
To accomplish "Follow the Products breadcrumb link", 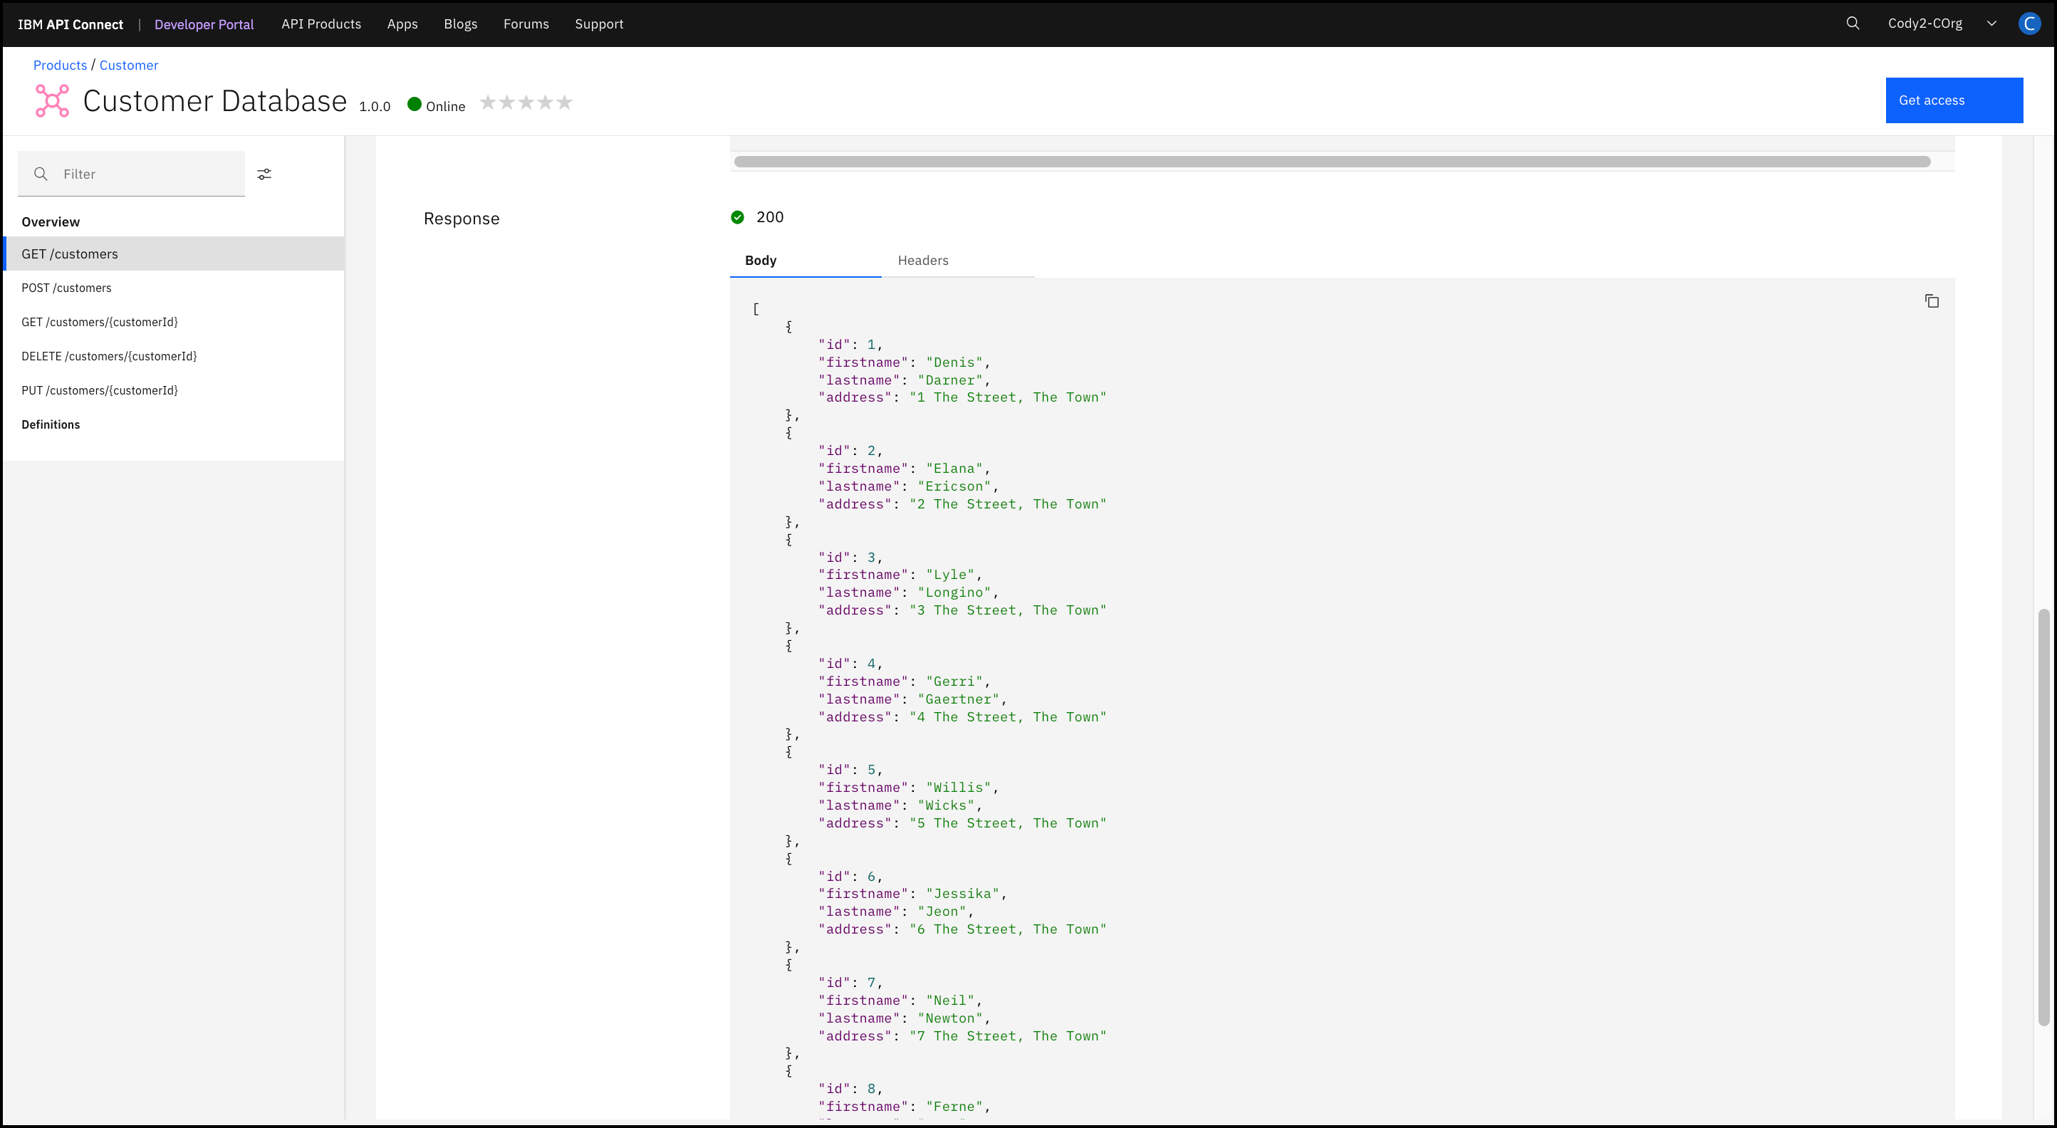I will pyautogui.click(x=60, y=66).
